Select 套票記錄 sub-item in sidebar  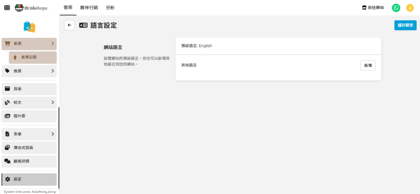pos(32,57)
